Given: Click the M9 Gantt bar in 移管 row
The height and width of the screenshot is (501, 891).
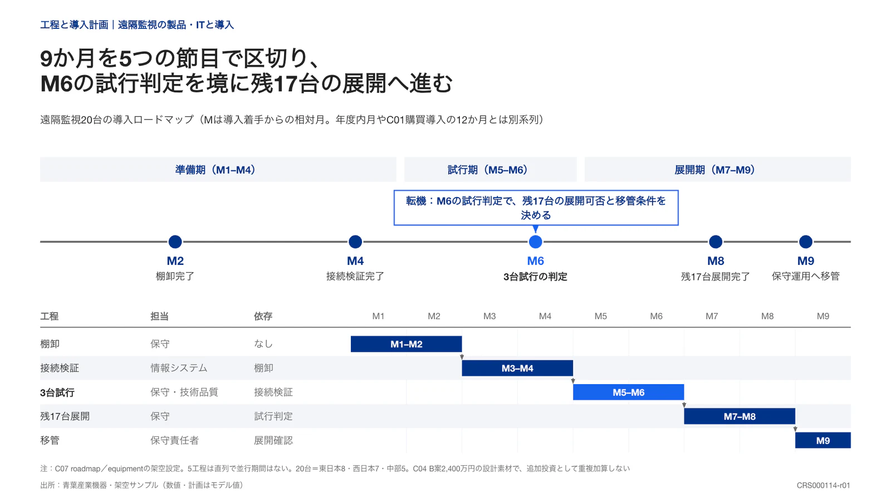Looking at the screenshot, I should click(x=823, y=440).
